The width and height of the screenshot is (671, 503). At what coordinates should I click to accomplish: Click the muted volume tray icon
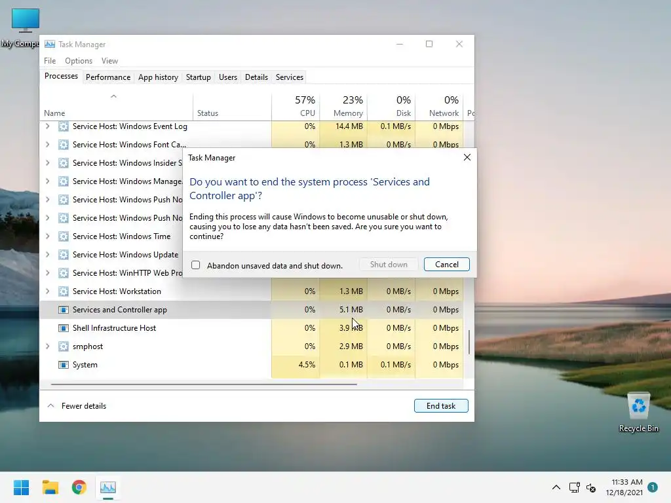click(591, 487)
